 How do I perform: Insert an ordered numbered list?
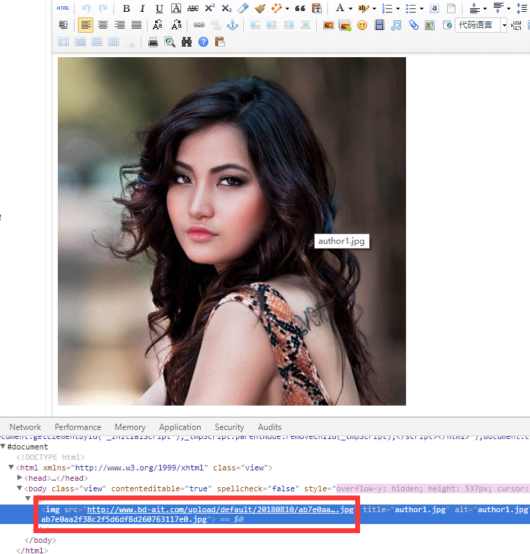pos(387,8)
